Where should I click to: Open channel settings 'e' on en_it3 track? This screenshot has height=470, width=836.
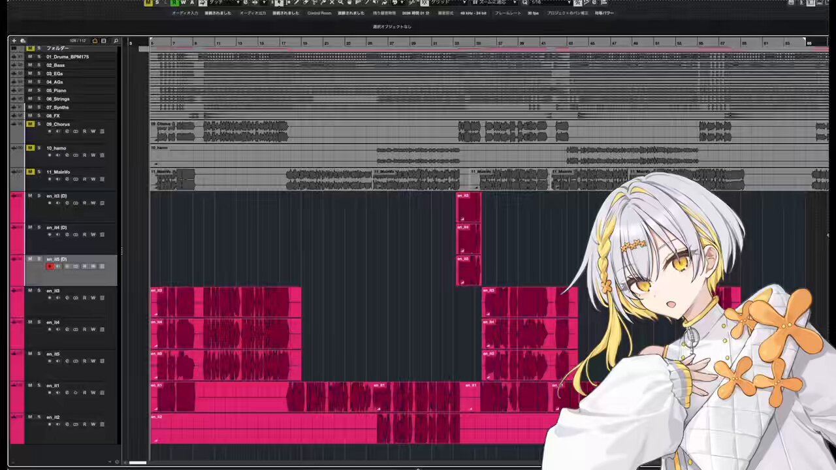(x=67, y=298)
